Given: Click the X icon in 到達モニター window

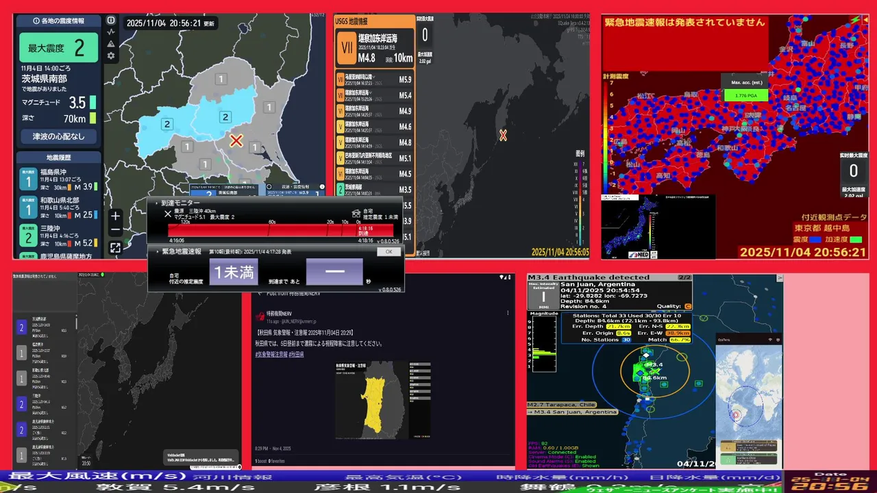Looking at the screenshot, I should tap(168, 214).
